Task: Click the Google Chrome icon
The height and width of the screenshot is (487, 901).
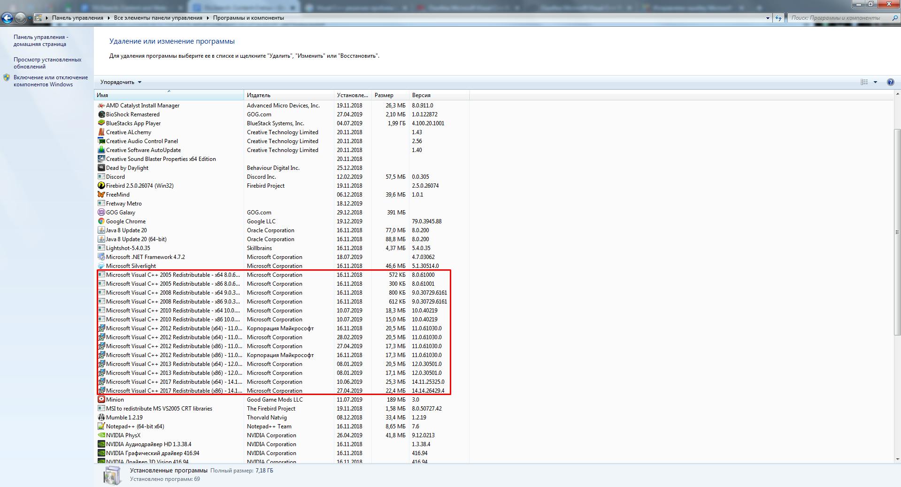Action: 101,221
